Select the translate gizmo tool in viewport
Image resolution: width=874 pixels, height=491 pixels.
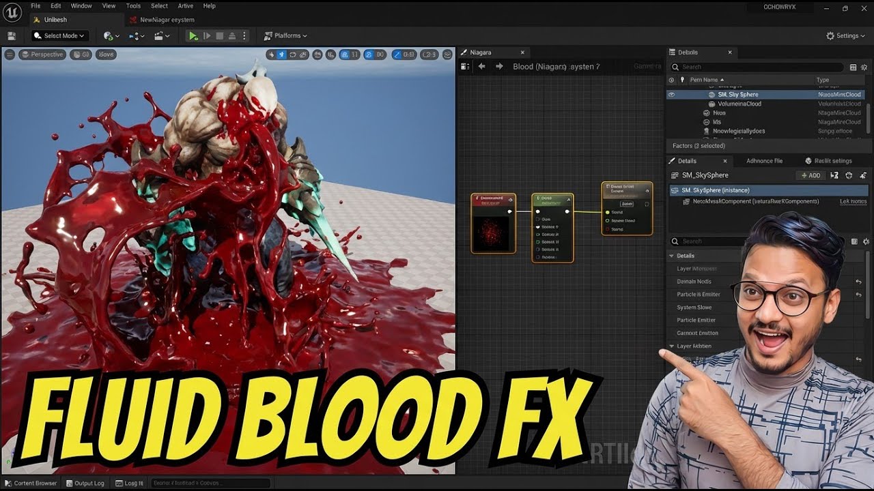pyautogui.click(x=283, y=55)
